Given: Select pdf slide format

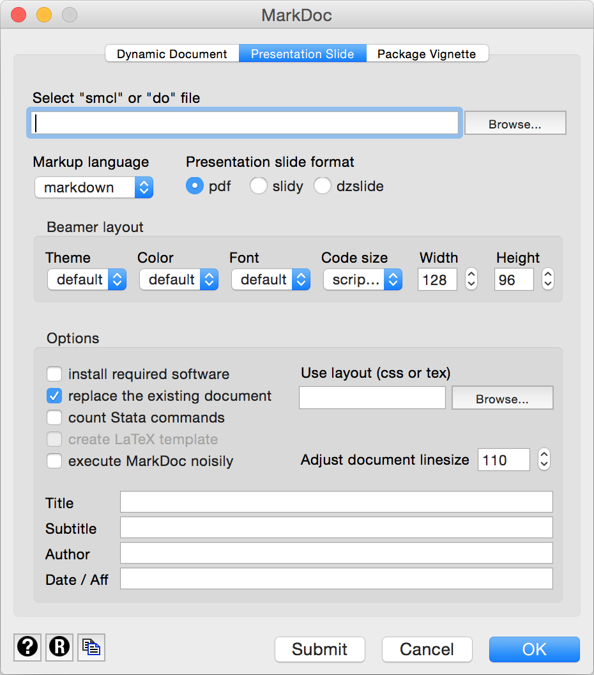Looking at the screenshot, I should coord(195,186).
